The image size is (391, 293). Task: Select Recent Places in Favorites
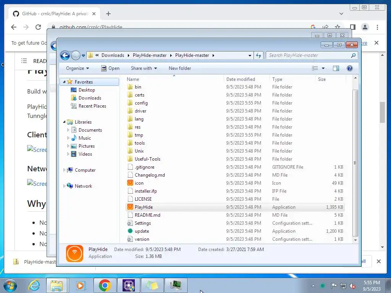click(x=92, y=106)
